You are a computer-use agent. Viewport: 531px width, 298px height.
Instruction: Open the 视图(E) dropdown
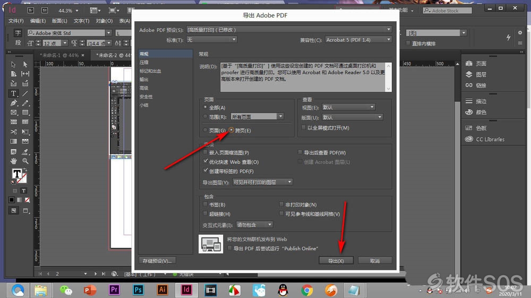click(348, 107)
